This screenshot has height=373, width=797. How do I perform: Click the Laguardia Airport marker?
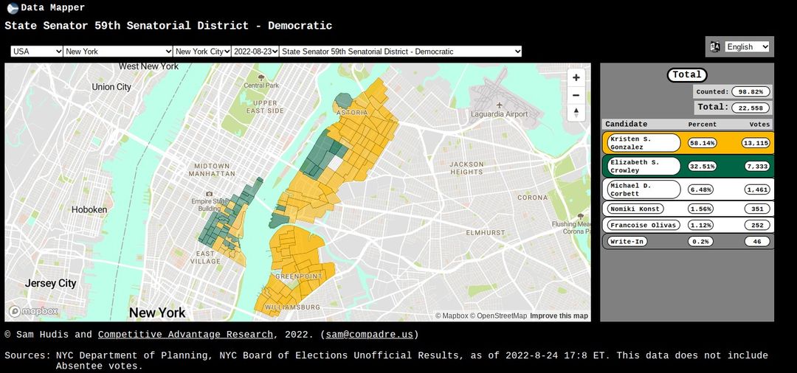tap(500, 105)
